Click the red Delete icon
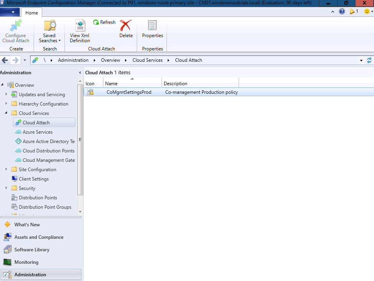The width and height of the screenshot is (374, 281). [126, 25]
